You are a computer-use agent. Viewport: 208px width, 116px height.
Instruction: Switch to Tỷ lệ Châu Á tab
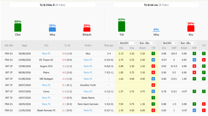[52, 5]
